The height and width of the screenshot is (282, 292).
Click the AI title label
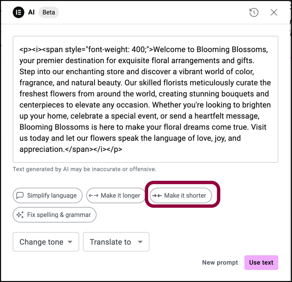(x=31, y=12)
